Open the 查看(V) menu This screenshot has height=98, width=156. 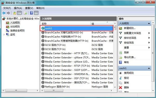pyautogui.click(x=29, y=8)
